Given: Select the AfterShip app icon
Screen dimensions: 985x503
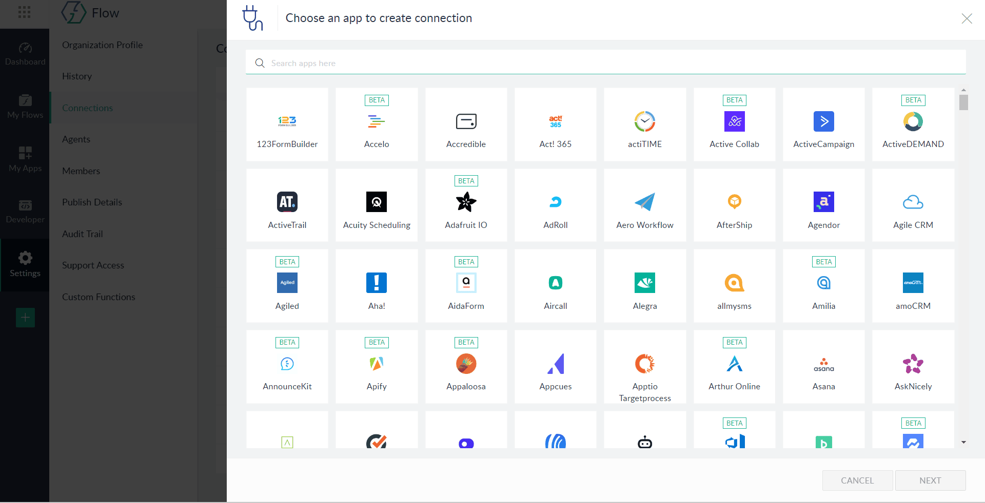Looking at the screenshot, I should pyautogui.click(x=734, y=202).
